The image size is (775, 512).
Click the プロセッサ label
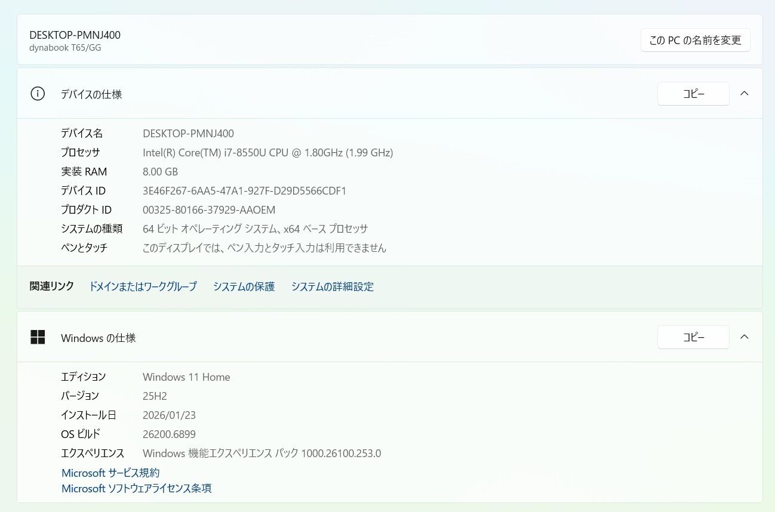tap(81, 153)
